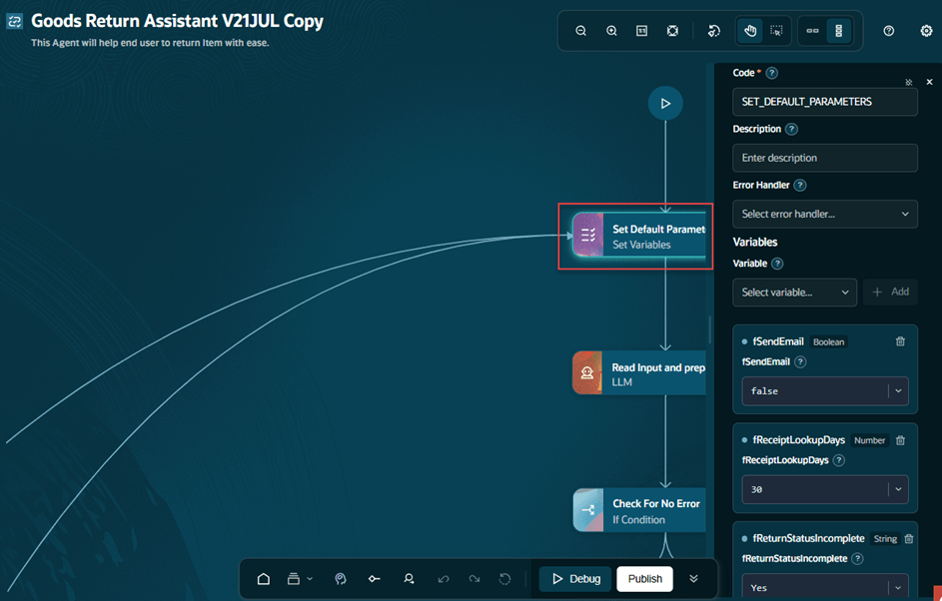Zoom in the canvas with the plus magnifier
The height and width of the screenshot is (601, 942).
coord(611,31)
